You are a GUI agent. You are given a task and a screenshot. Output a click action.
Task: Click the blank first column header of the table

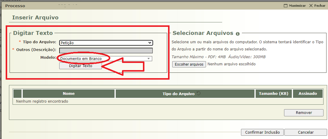click(18, 94)
